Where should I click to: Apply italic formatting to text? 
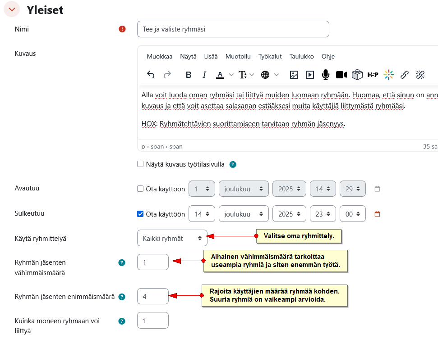[x=204, y=75]
